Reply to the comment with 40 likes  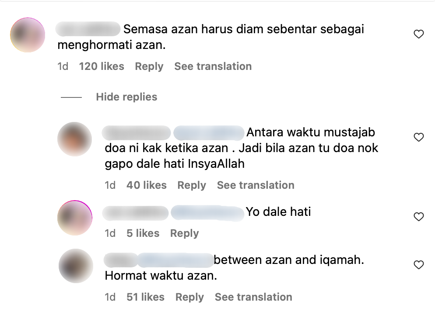pyautogui.click(x=192, y=185)
